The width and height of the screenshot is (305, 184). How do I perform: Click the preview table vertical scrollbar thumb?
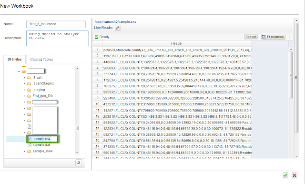tap(291, 75)
